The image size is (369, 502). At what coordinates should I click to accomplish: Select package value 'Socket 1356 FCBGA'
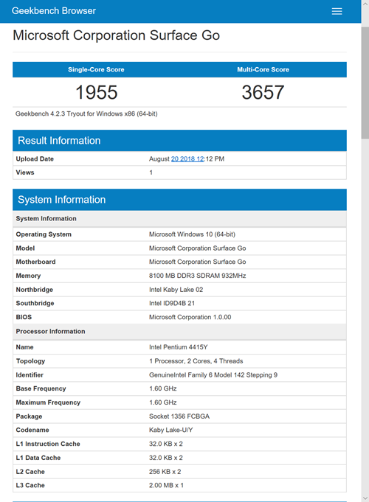click(x=179, y=416)
